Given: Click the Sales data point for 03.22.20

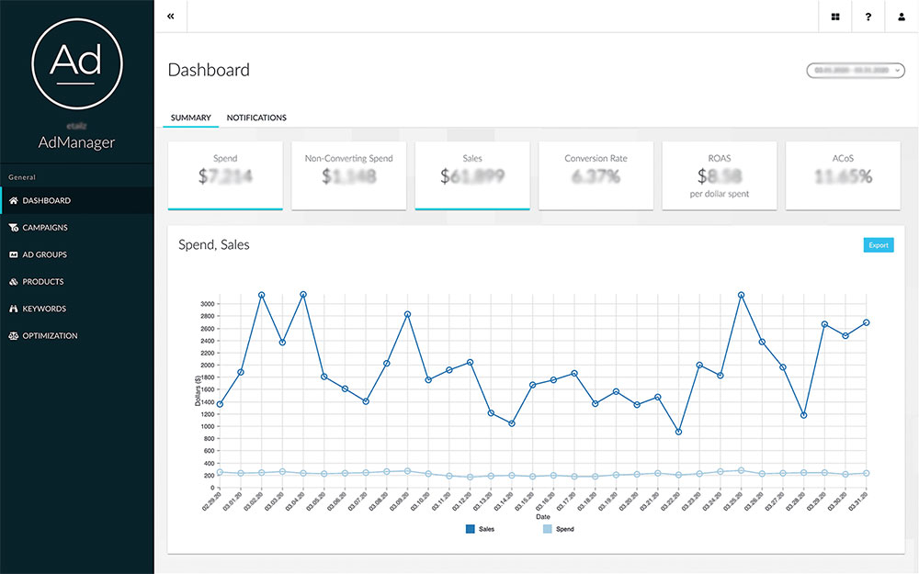Looking at the screenshot, I should [679, 432].
